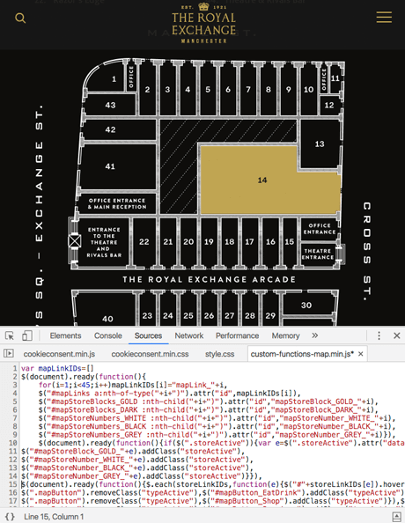Switch to the Console tab

[108, 335]
